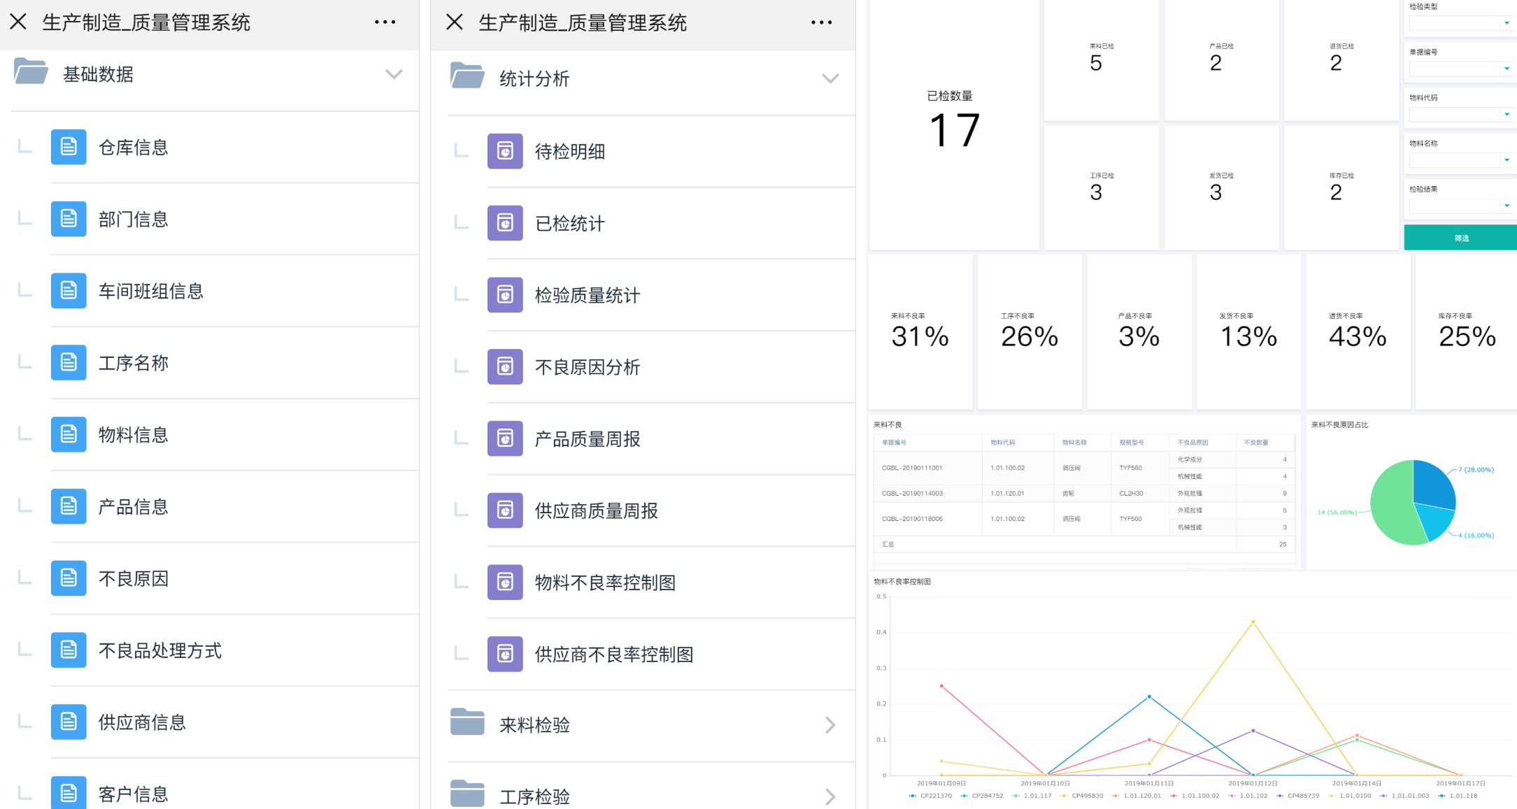Open the 物料信息 document icon
1517x809 pixels.
69,434
